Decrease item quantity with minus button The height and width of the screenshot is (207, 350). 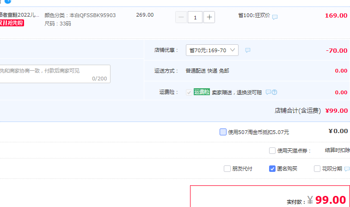[181, 17]
